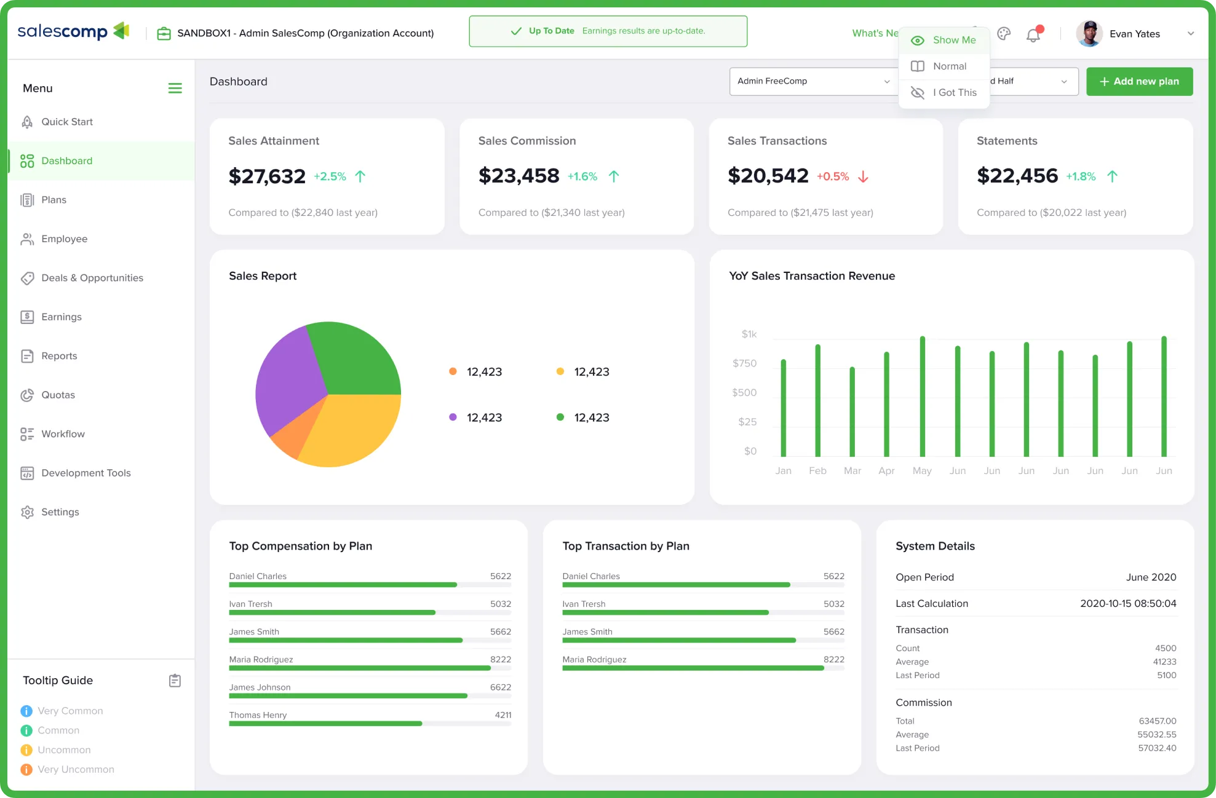Open What's New link
Screen dimensions: 1216x798
point(875,33)
